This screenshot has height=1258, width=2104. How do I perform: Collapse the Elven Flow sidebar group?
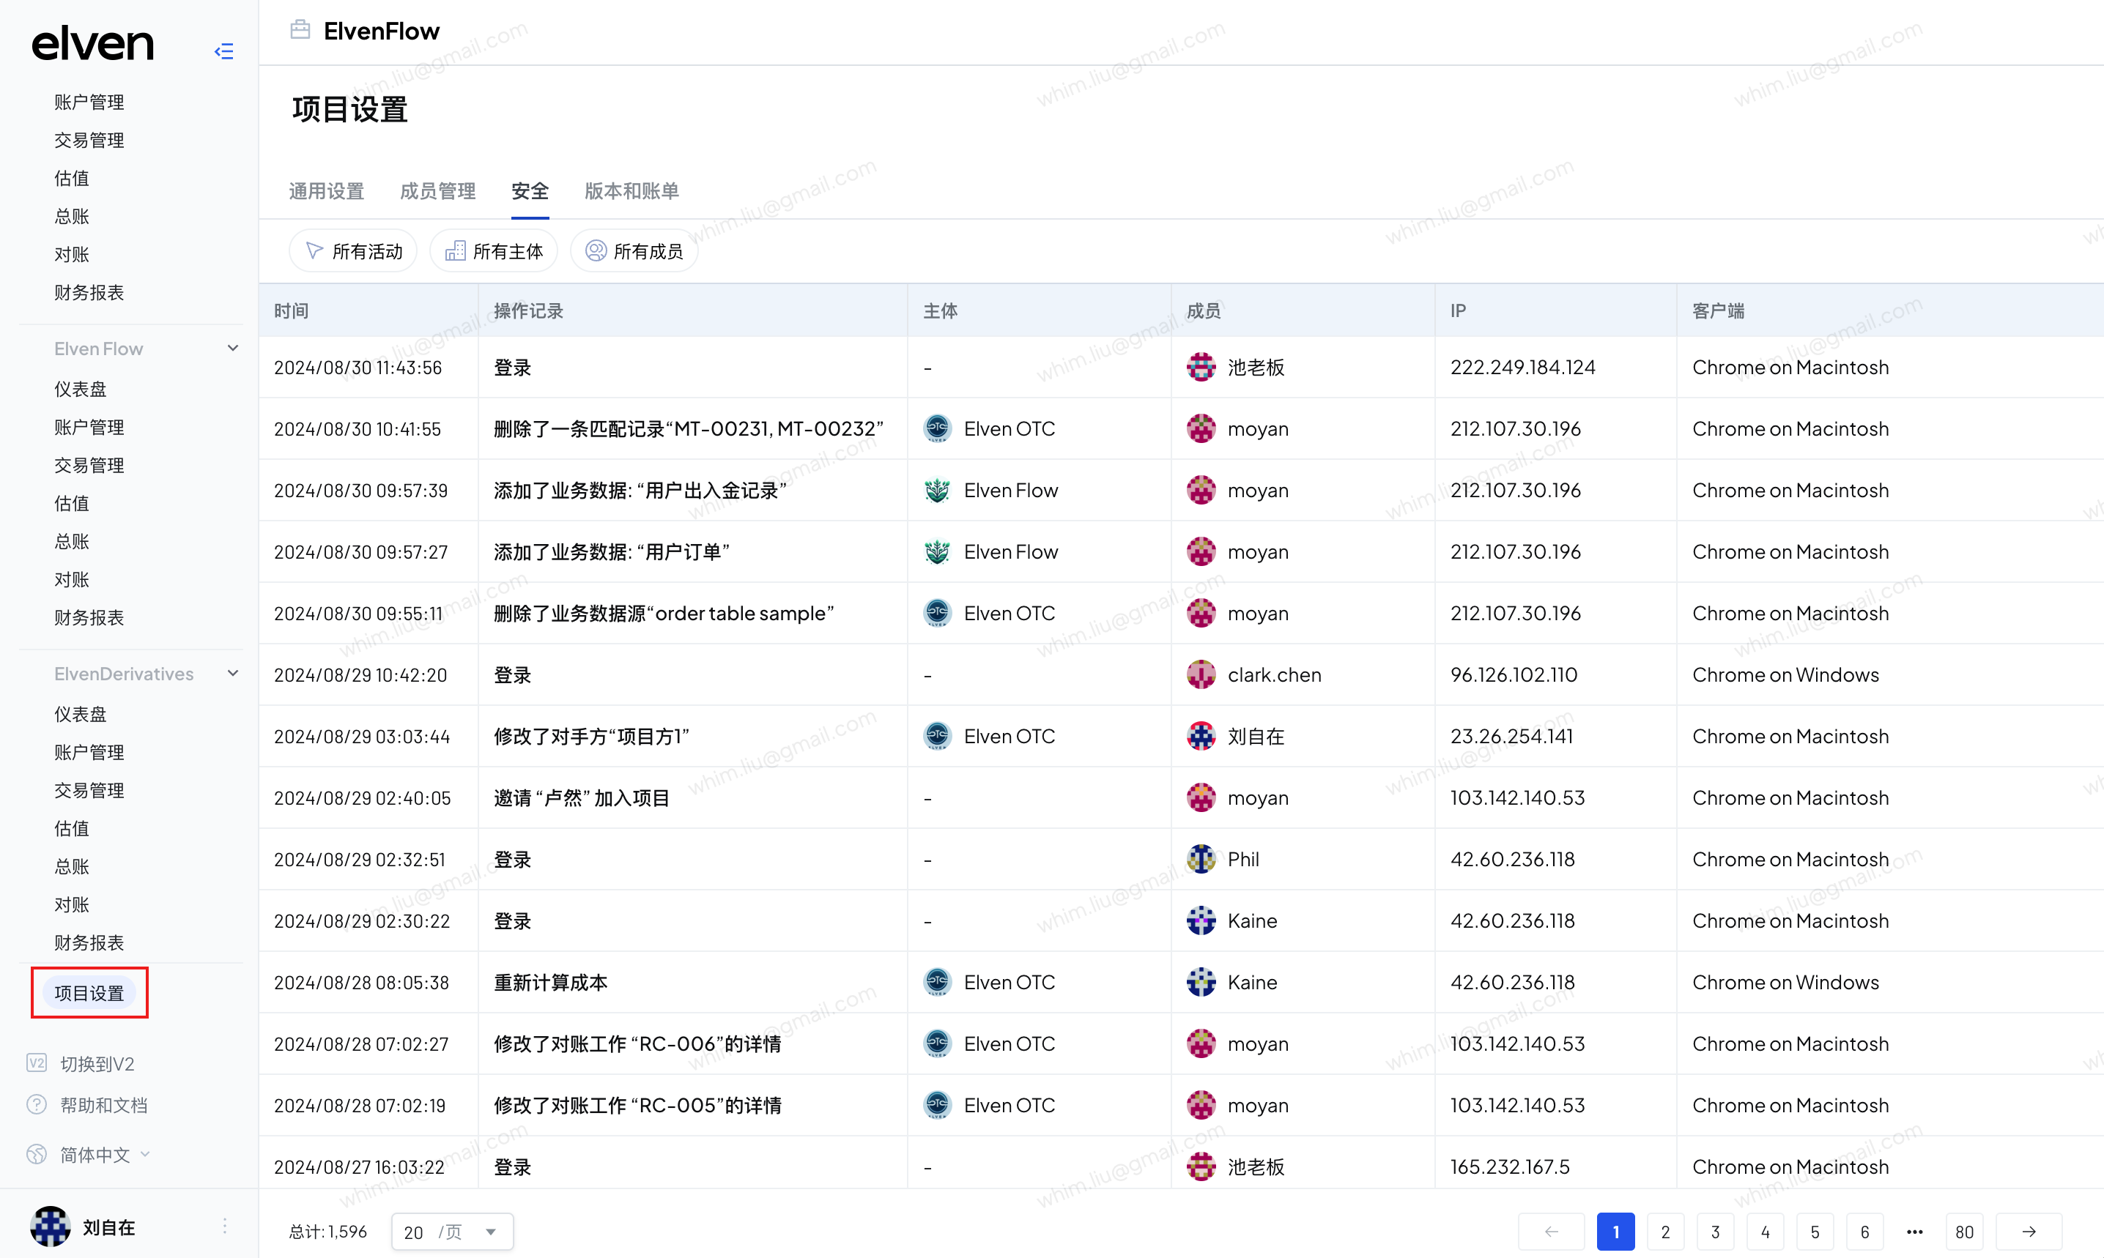(233, 349)
